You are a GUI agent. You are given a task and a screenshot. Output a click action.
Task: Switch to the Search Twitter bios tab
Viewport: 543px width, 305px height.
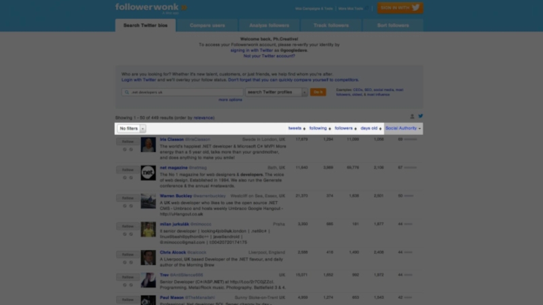click(145, 25)
